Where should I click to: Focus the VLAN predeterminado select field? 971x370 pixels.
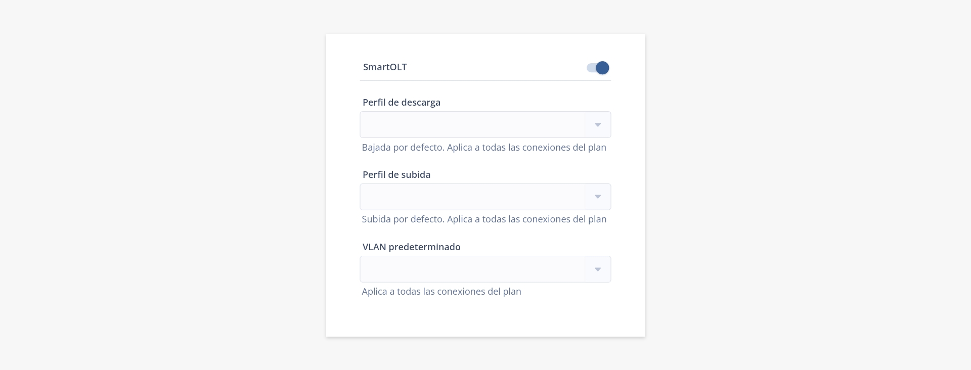[x=472, y=269]
